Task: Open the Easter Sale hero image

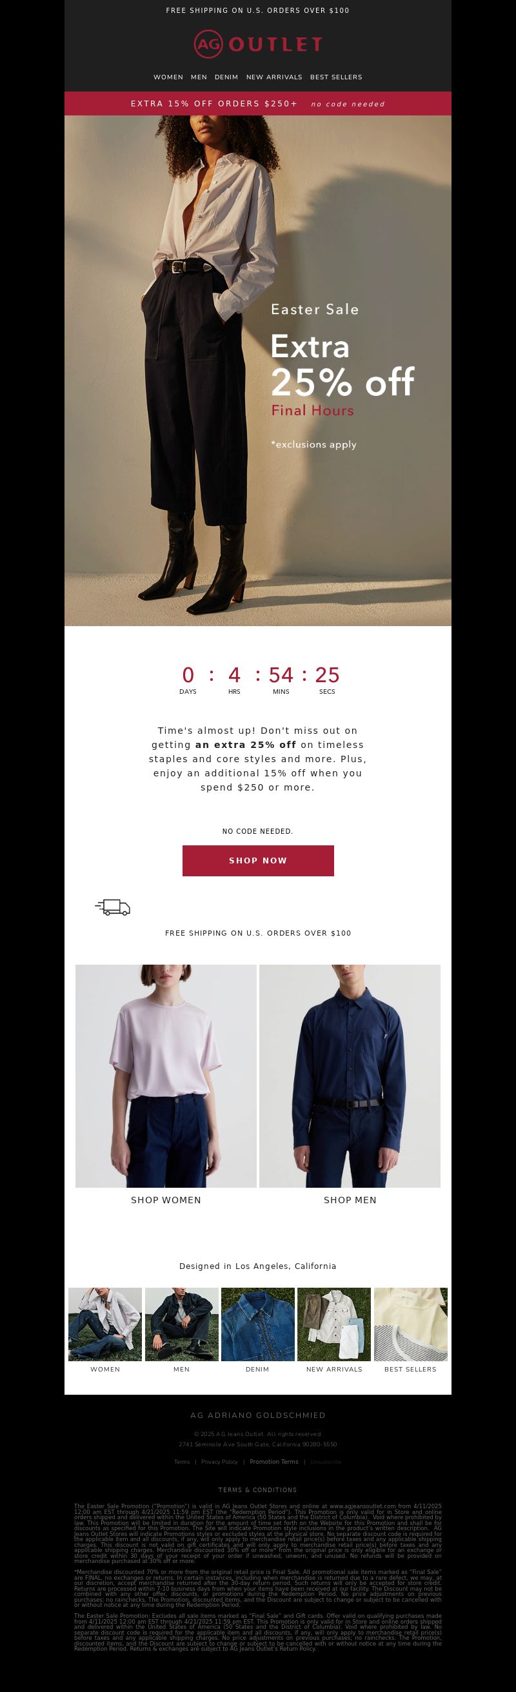Action: [x=257, y=371]
